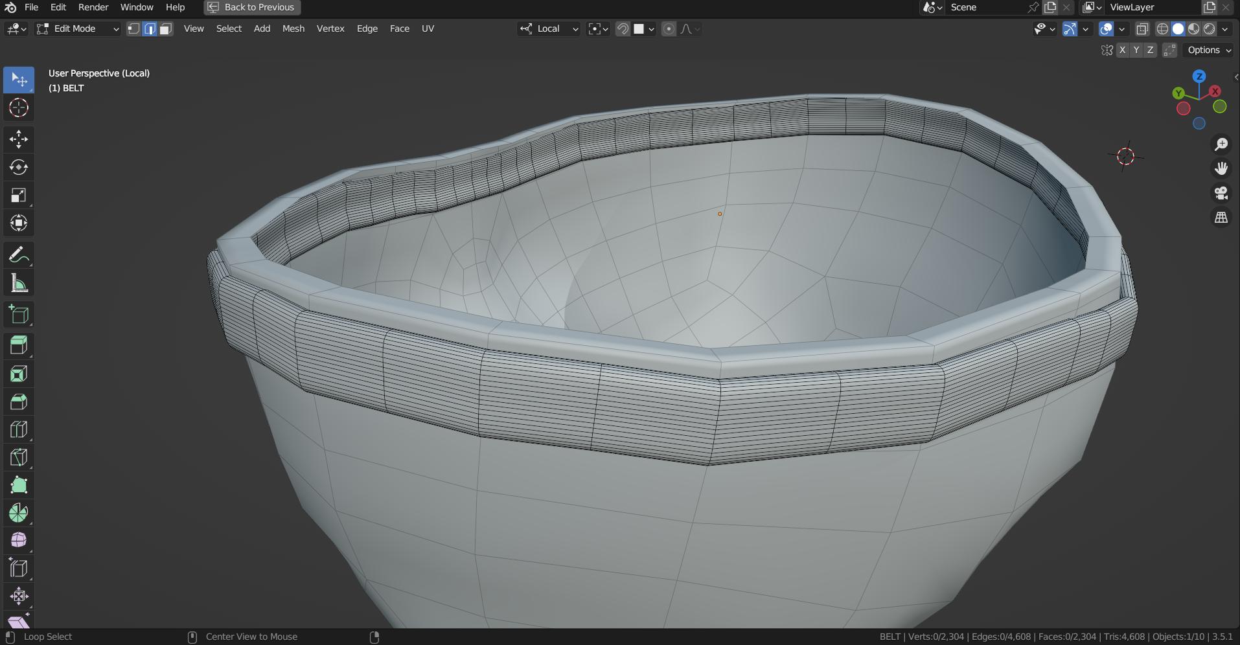
Task: Open selectability and visibility dropdown
Action: click(1044, 28)
